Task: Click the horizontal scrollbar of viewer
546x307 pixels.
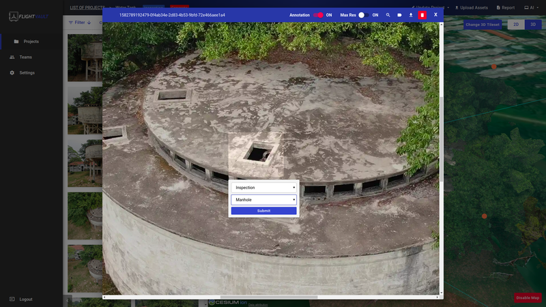Action: click(269, 297)
